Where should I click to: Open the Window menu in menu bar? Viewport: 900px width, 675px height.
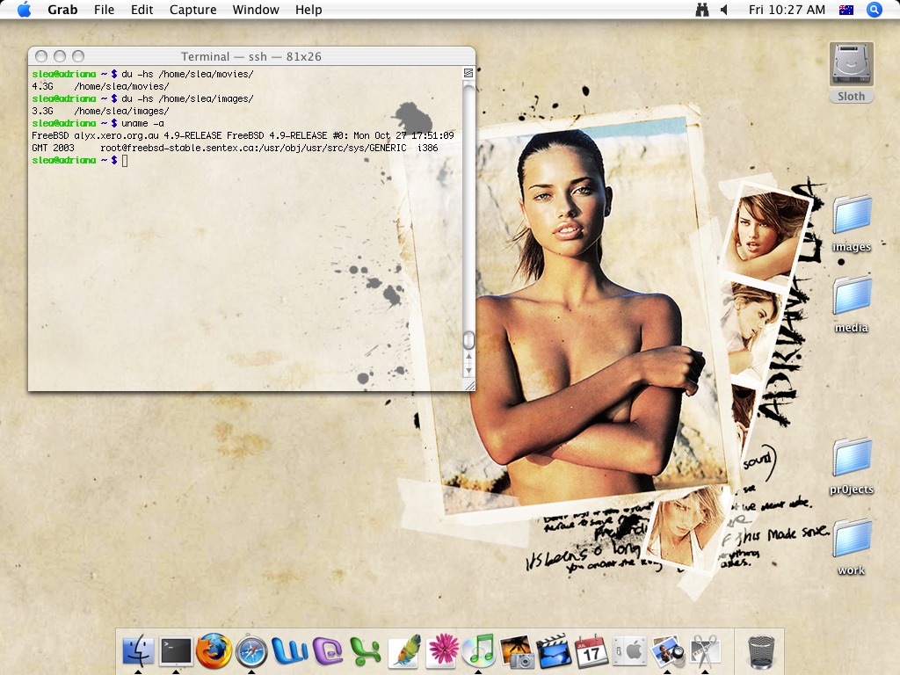[x=256, y=10]
